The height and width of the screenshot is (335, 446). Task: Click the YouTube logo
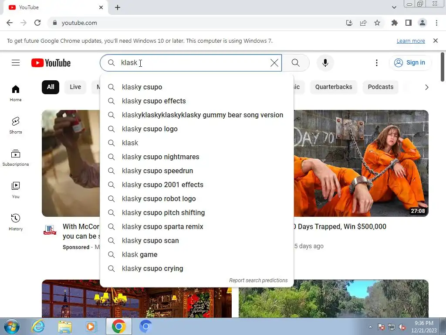(51, 63)
